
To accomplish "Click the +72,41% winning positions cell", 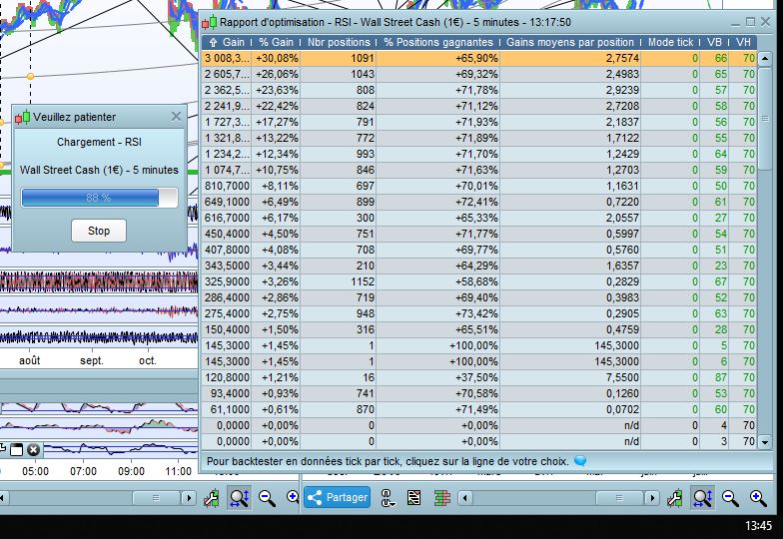I will click(437, 202).
